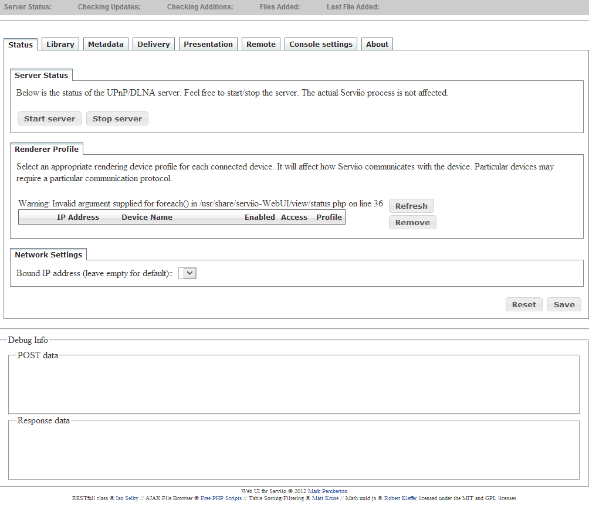Go to the Presentation tab

208,44
